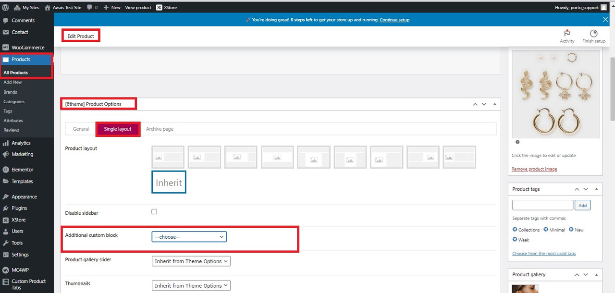The image size is (615, 293).
Task: Select the last product layout thumbnail
Action: (459, 157)
